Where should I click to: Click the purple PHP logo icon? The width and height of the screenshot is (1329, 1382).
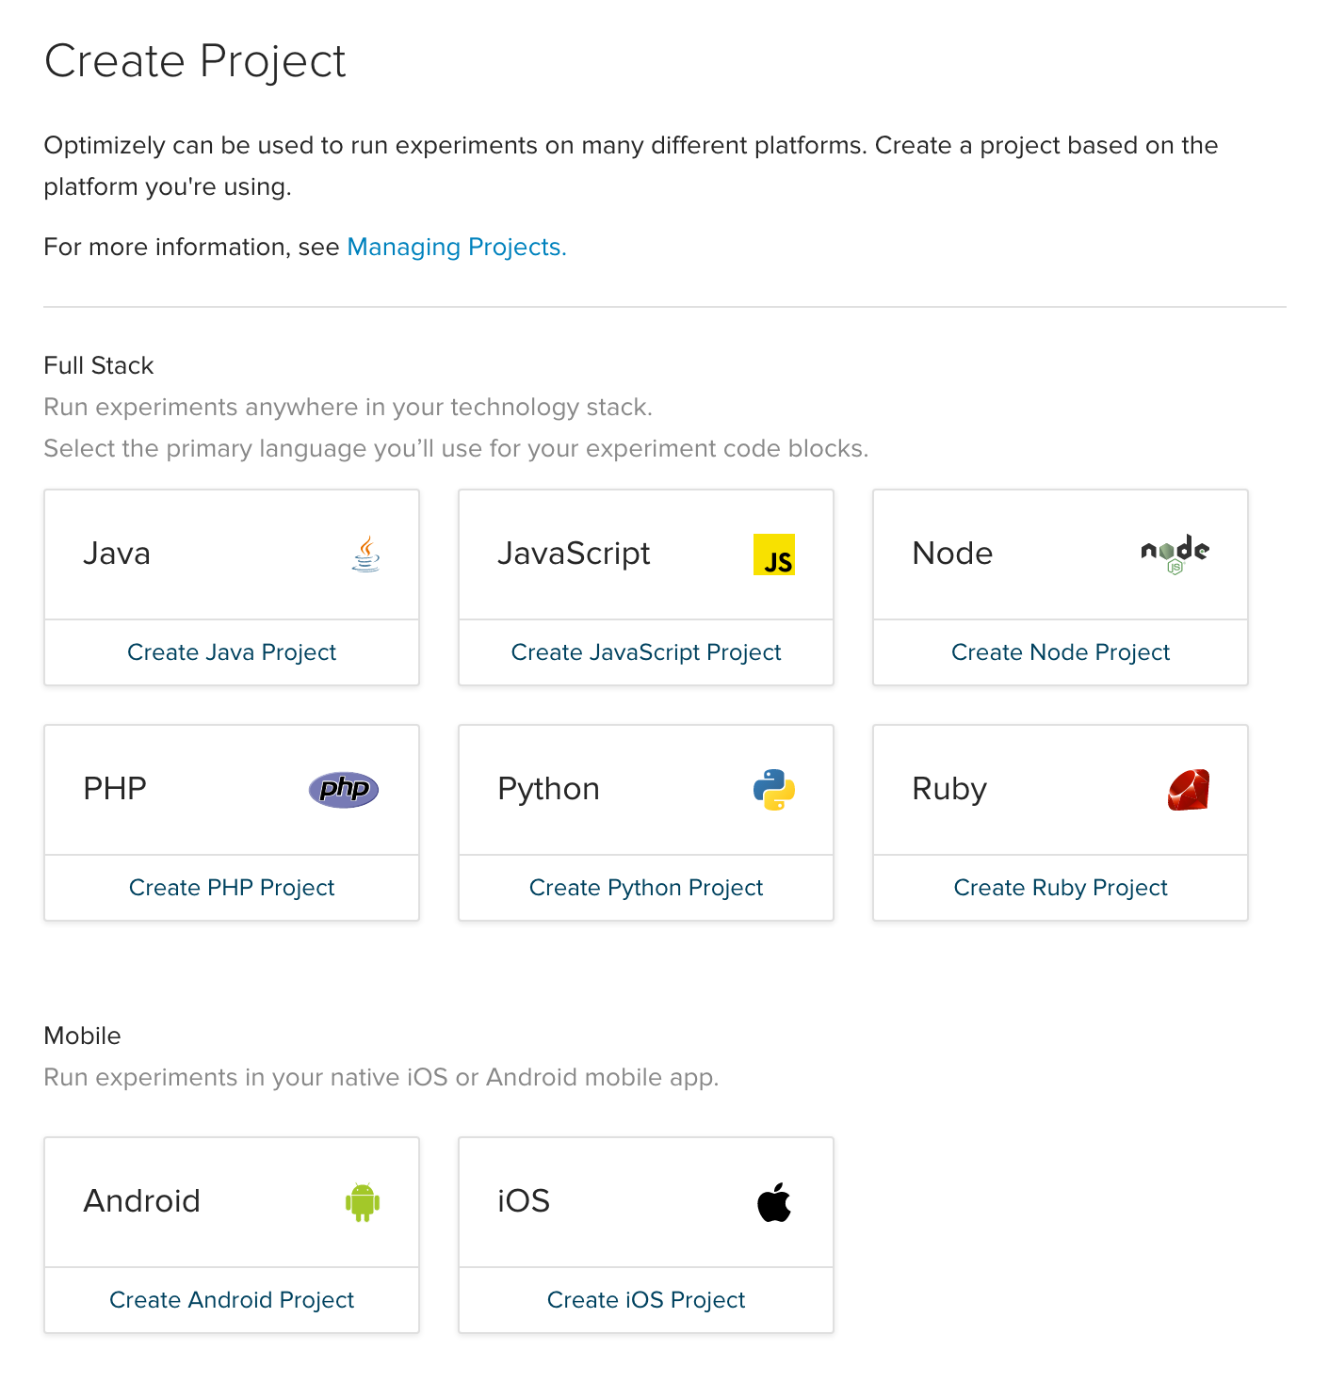click(344, 790)
